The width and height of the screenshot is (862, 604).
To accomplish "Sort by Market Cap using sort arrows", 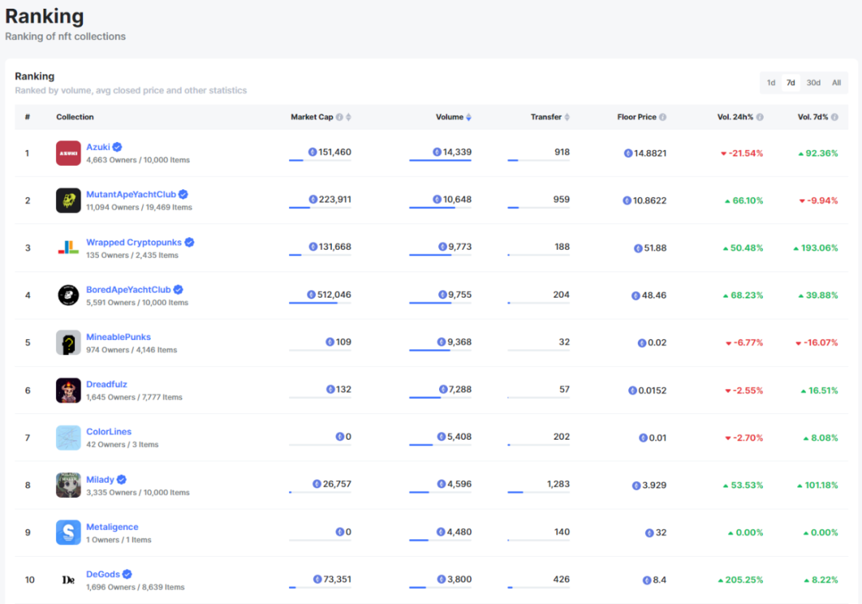I will click(349, 117).
